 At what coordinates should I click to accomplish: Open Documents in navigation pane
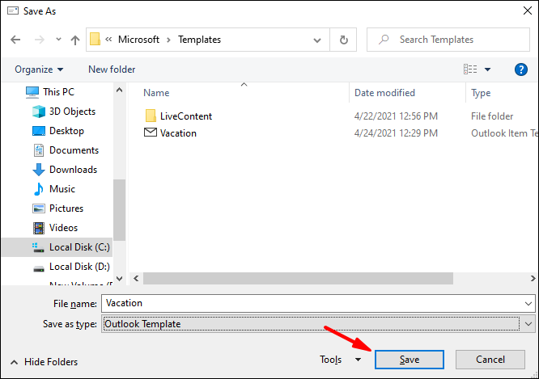point(74,150)
